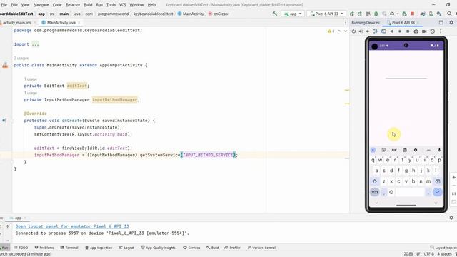
Task: Zoom in the emulator with plus button
Action: pyautogui.click(x=454, y=177)
